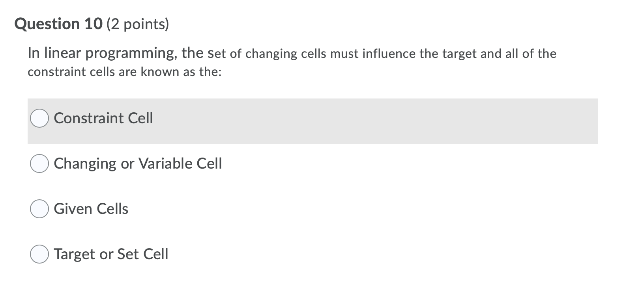Screen dimensions: 640x286
Task: Click the Constraint Cell answer label
Action: (104, 117)
